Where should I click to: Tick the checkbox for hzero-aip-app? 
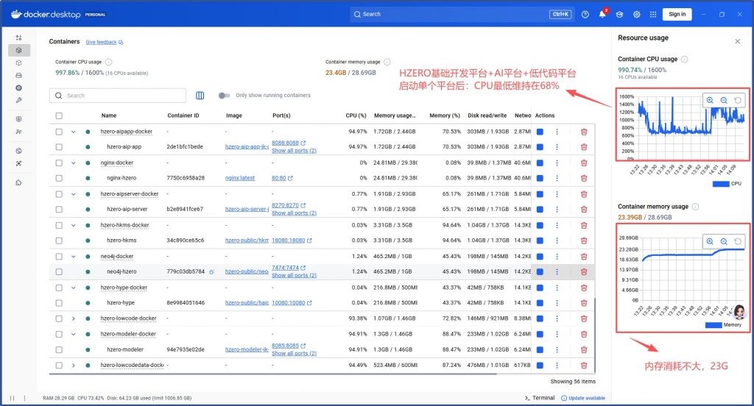click(59, 147)
